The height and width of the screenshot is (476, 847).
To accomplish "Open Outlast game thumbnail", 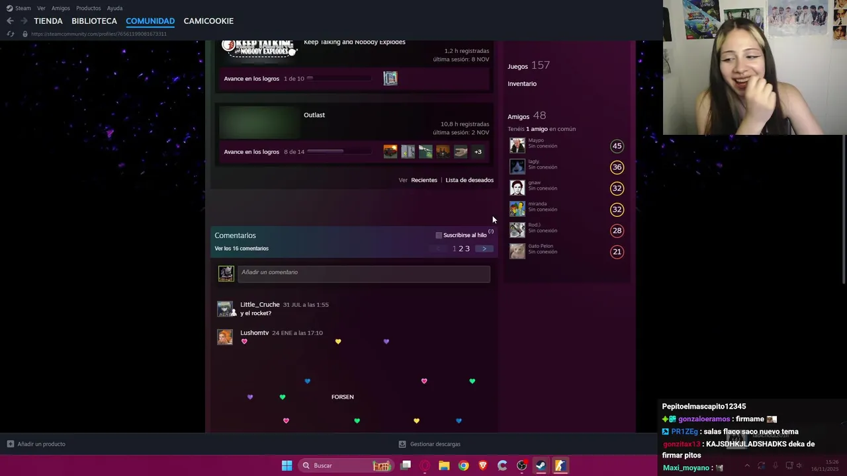I will [x=259, y=124].
